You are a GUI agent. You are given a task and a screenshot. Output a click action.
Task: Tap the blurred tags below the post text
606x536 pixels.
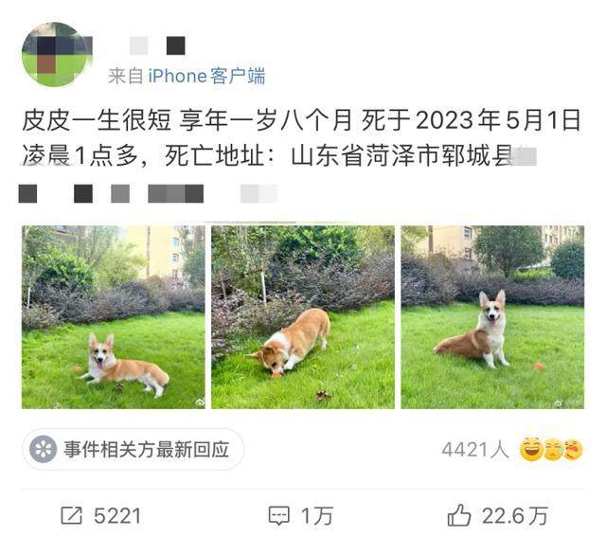coord(148,193)
